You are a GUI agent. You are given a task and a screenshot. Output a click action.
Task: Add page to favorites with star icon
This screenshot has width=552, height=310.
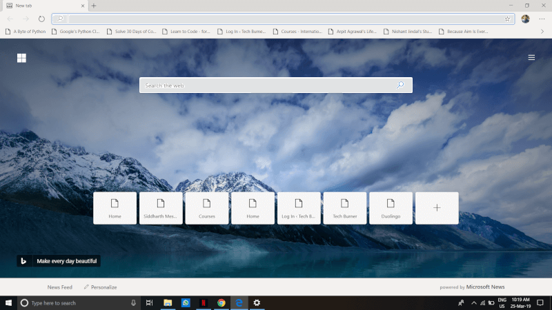507,19
